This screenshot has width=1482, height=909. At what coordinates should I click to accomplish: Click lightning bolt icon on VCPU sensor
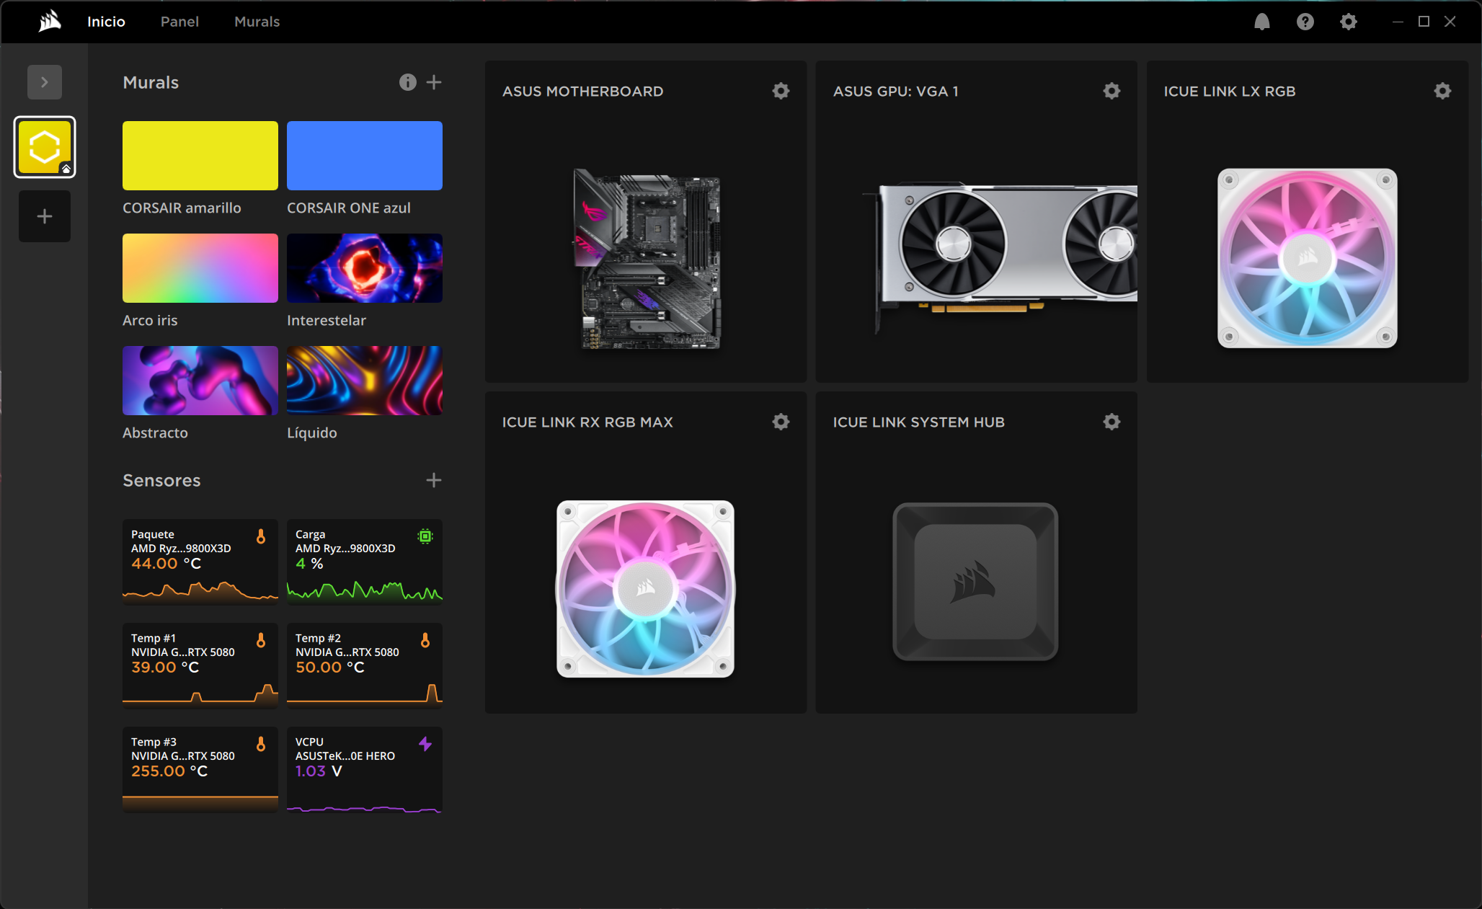[x=425, y=744]
